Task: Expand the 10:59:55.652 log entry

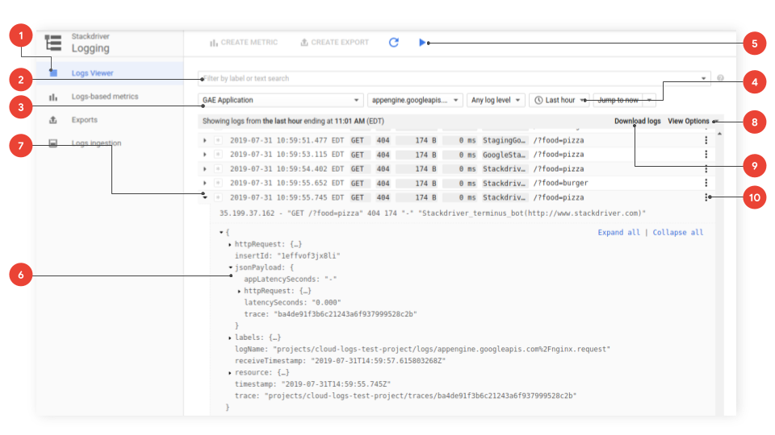Action: click(204, 183)
